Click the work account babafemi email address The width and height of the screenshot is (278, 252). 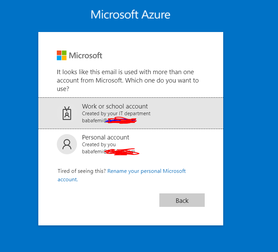click(109, 121)
